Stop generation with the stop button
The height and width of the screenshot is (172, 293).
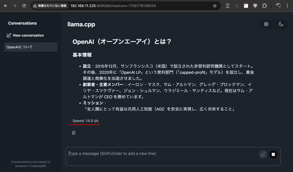(x=273, y=154)
